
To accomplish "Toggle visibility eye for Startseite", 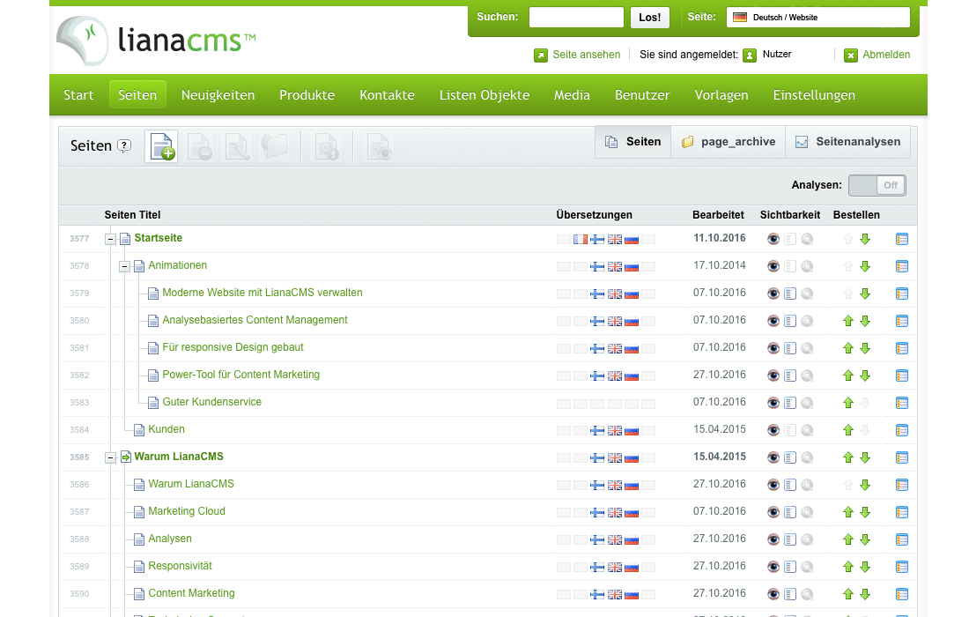I will click(773, 239).
